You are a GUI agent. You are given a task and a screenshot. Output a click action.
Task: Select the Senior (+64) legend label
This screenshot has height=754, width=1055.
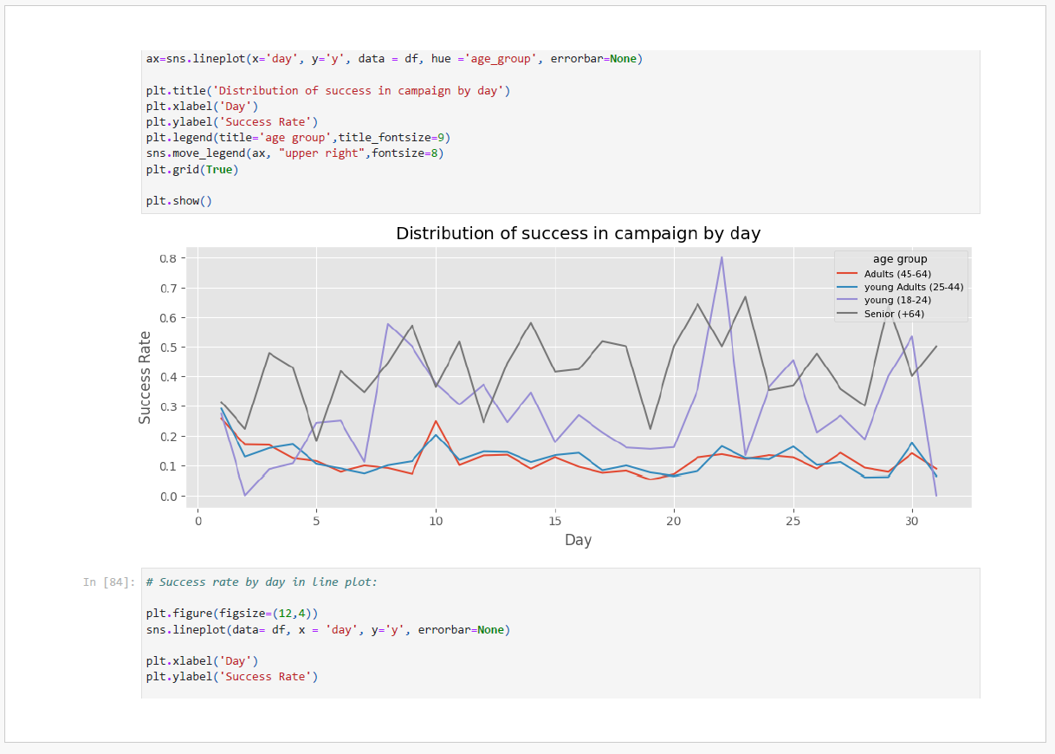pos(894,314)
